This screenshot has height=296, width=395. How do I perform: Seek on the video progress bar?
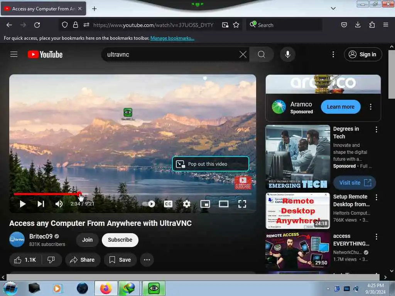point(133,194)
